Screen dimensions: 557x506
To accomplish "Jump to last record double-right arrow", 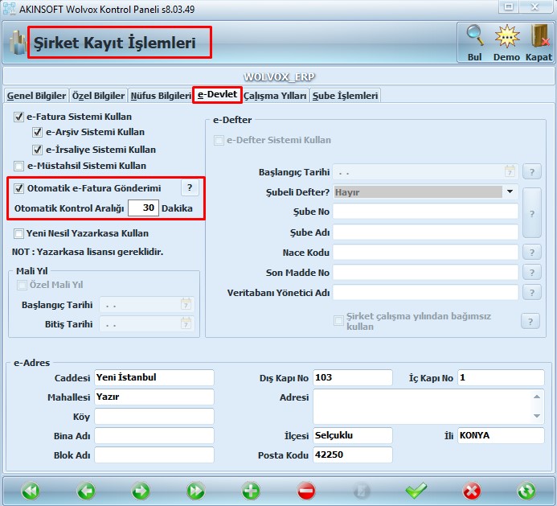I will click(196, 491).
